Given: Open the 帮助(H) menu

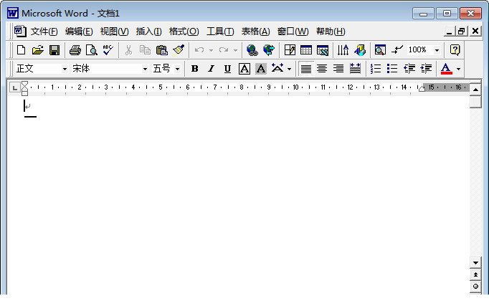Looking at the screenshot, I should (x=331, y=32).
